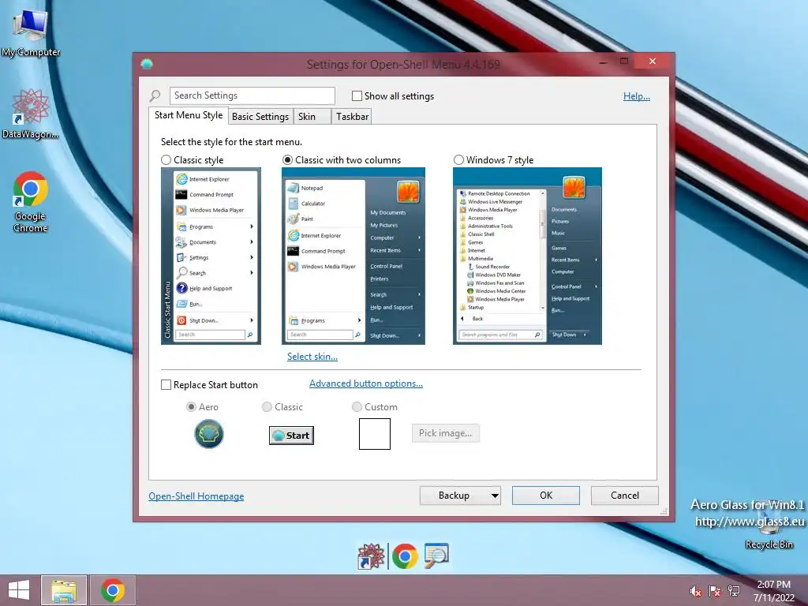
Task: Open My Computer desktop icon
Action: [31, 33]
